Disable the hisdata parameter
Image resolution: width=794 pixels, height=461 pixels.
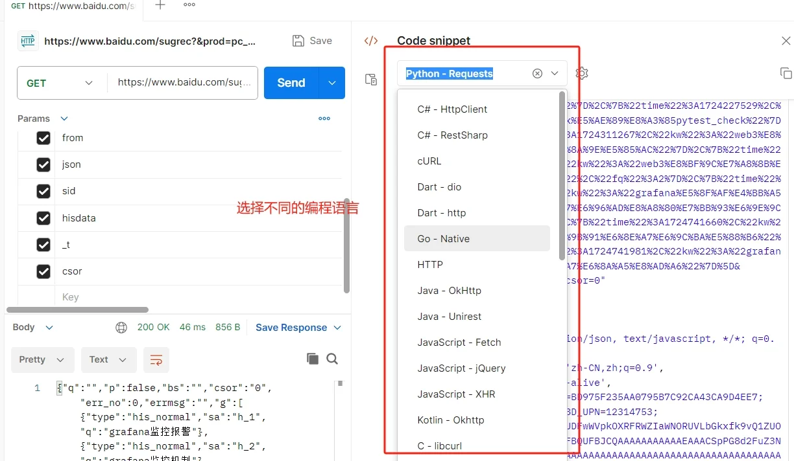pyautogui.click(x=43, y=218)
